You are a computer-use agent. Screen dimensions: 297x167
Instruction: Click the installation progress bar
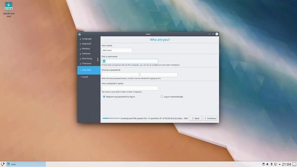[111, 118]
